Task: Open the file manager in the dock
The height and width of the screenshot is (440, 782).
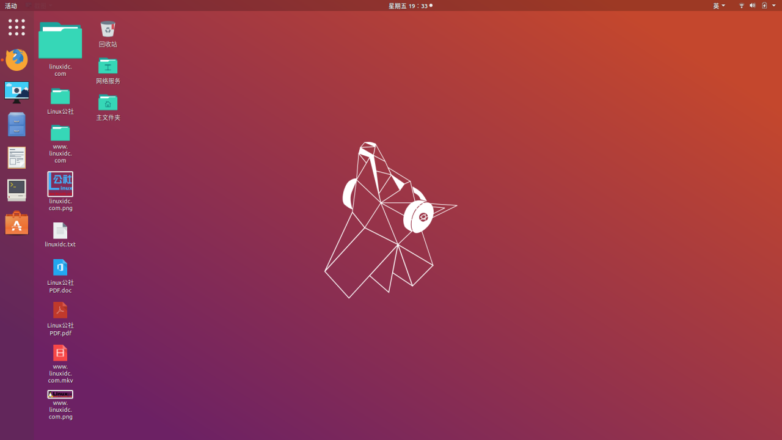Action: pos(16,124)
